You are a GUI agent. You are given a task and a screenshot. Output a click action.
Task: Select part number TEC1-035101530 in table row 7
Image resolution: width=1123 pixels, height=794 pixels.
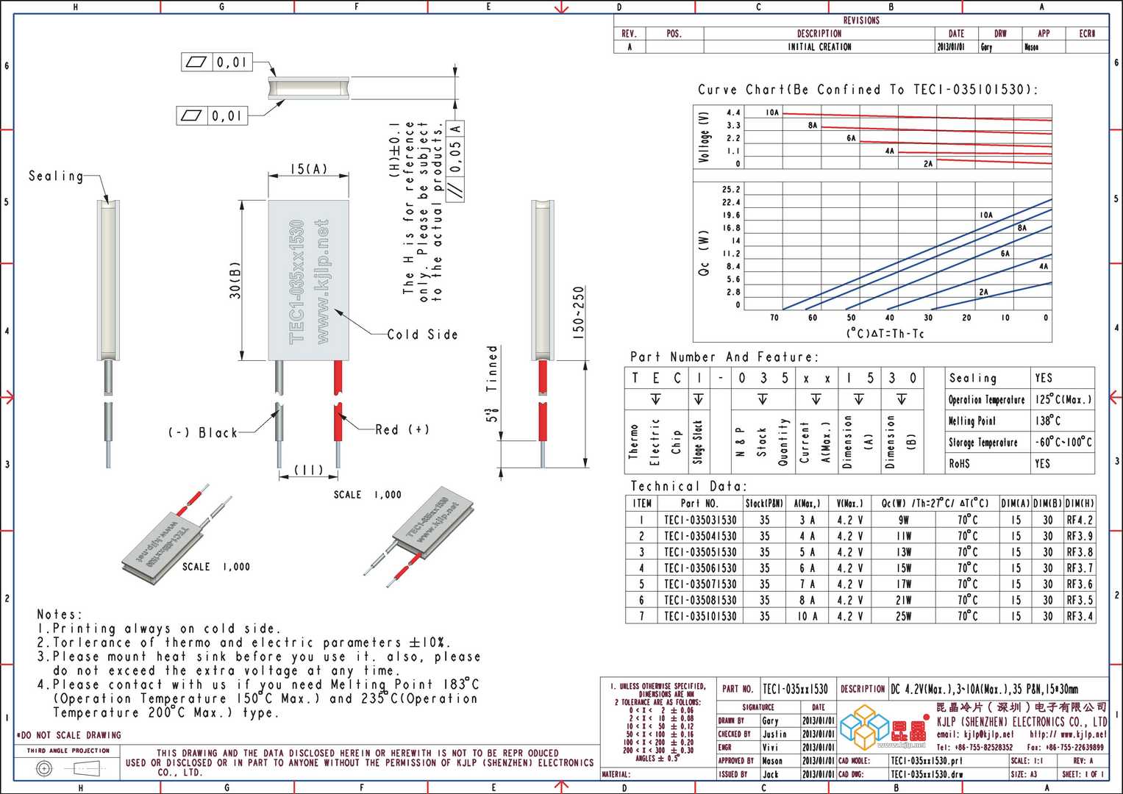tap(700, 616)
